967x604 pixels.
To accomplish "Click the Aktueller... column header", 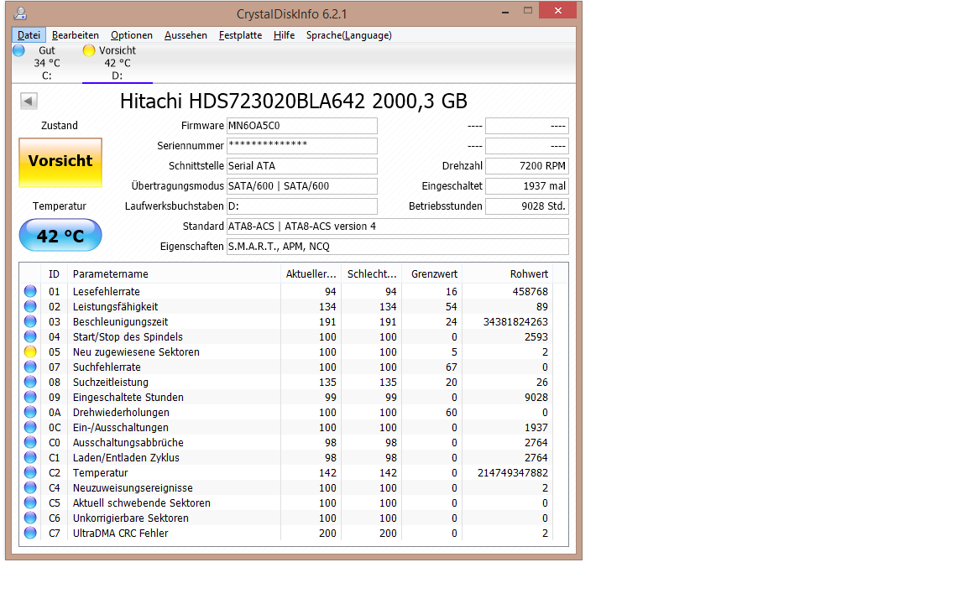I will tap(311, 273).
